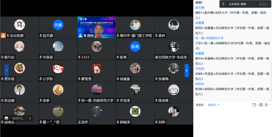
Task: Go to the next page of participants
Action: pos(187,70)
